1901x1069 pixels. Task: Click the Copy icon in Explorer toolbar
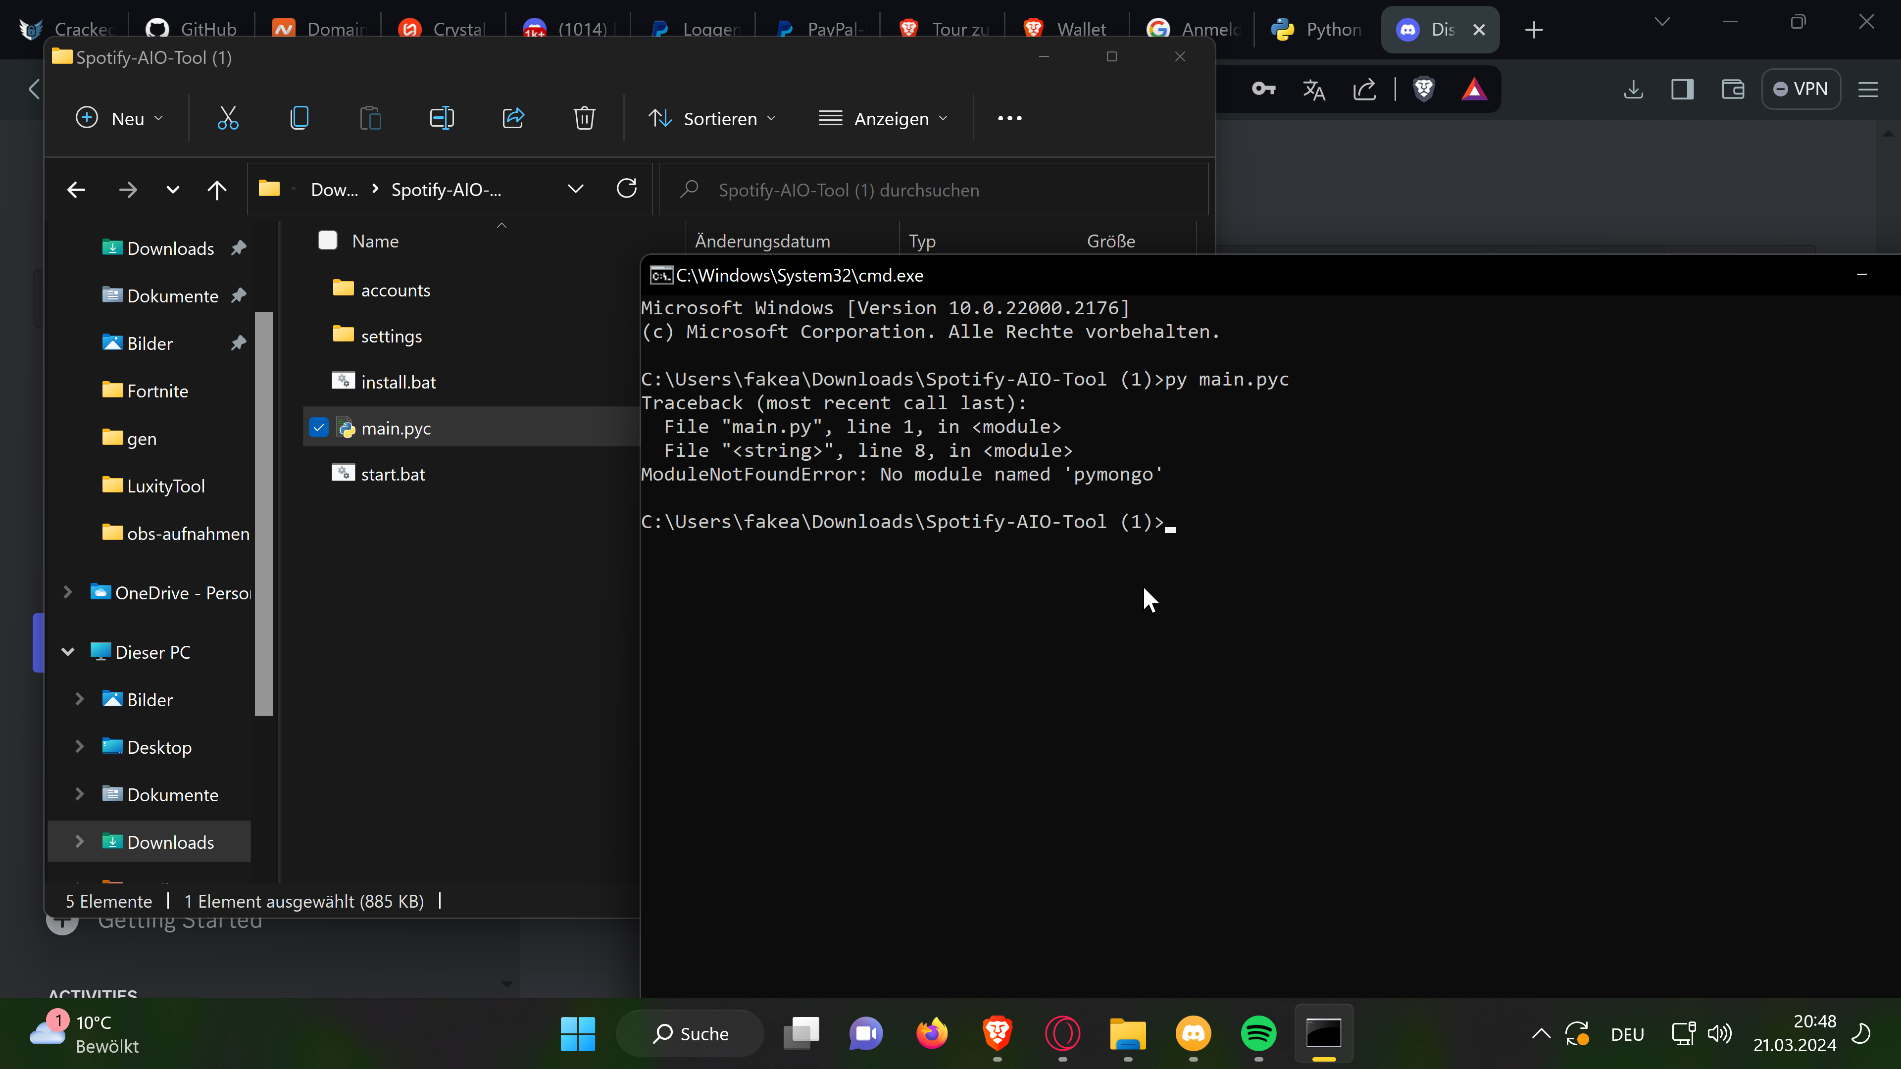pyautogui.click(x=299, y=118)
